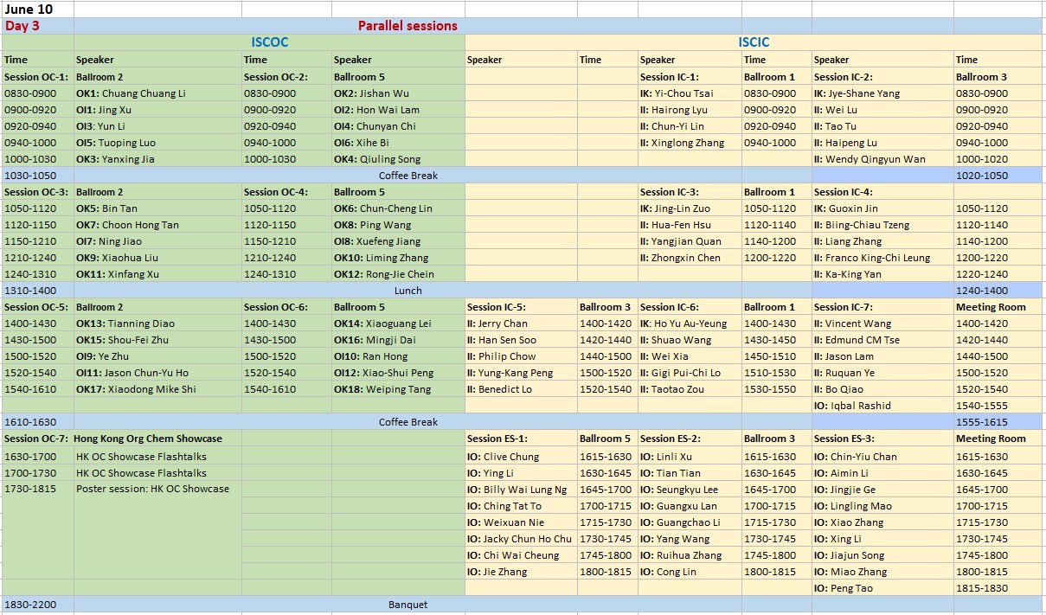Click IO: Clive Chung cell
The image size is (1046, 615).
click(x=521, y=456)
